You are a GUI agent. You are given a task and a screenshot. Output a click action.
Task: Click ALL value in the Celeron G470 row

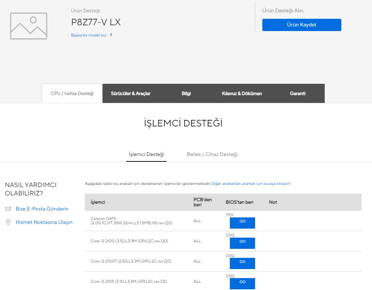pyautogui.click(x=197, y=221)
